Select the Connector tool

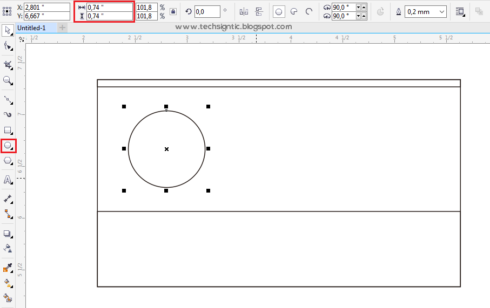tap(8, 214)
